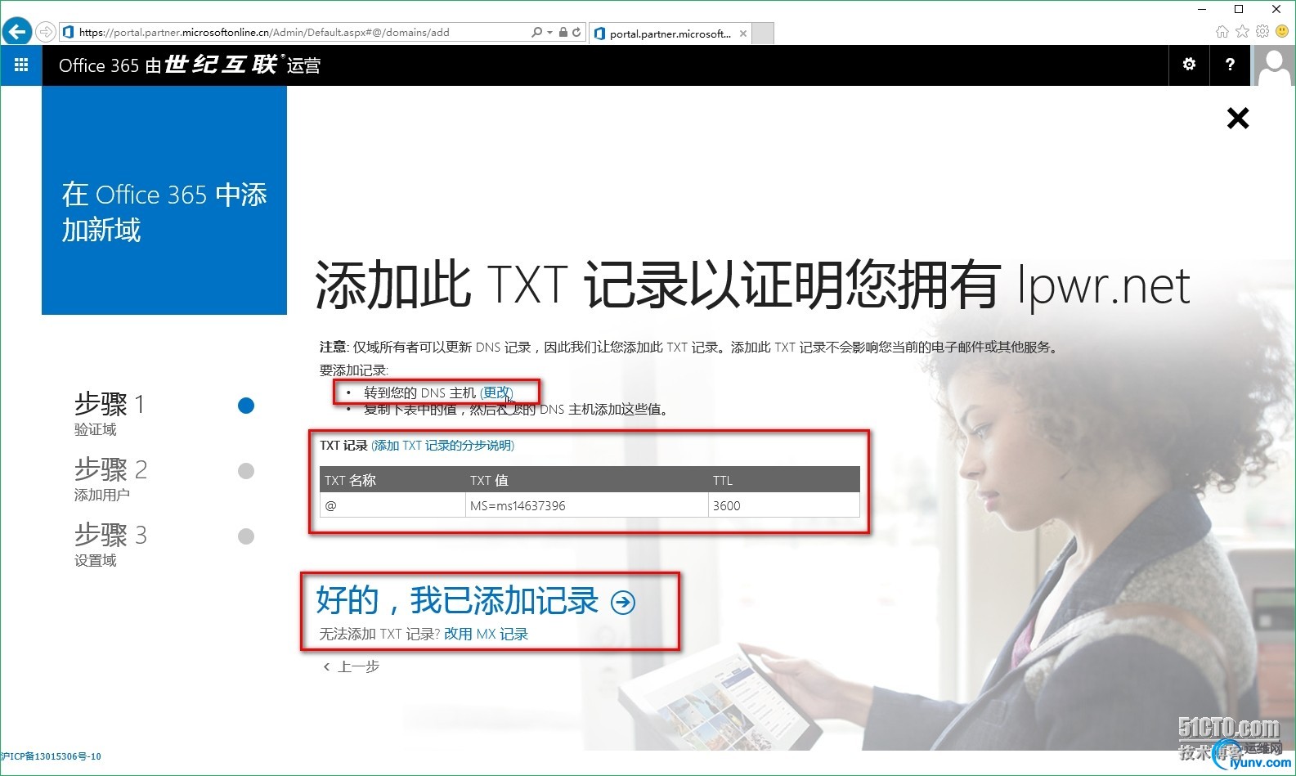
Task: Go back with 上一步 link
Action: [x=351, y=666]
